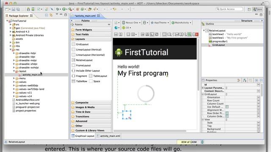Select the circular progress bar on canvas

(146, 94)
